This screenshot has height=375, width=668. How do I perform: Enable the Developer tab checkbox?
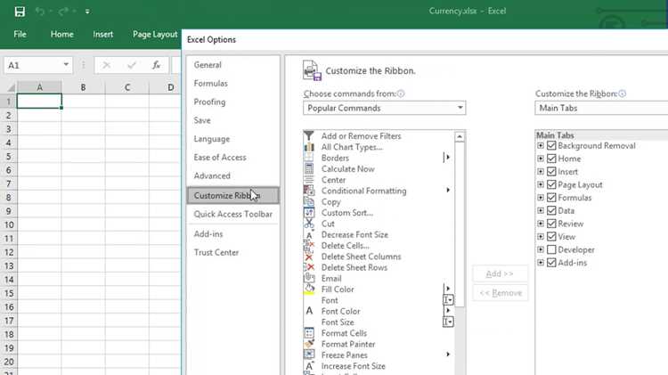pyautogui.click(x=551, y=249)
